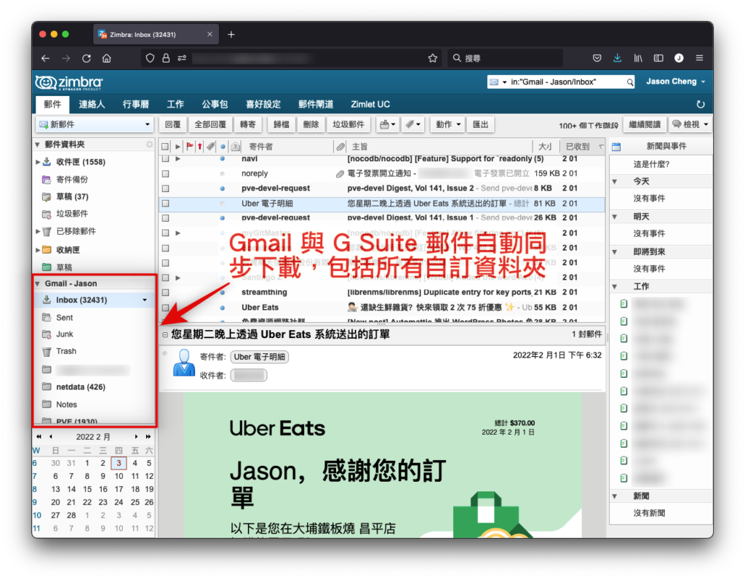The width and height of the screenshot is (745, 580).
Task: Reload the page in the browser toolbar
Action: point(87,58)
